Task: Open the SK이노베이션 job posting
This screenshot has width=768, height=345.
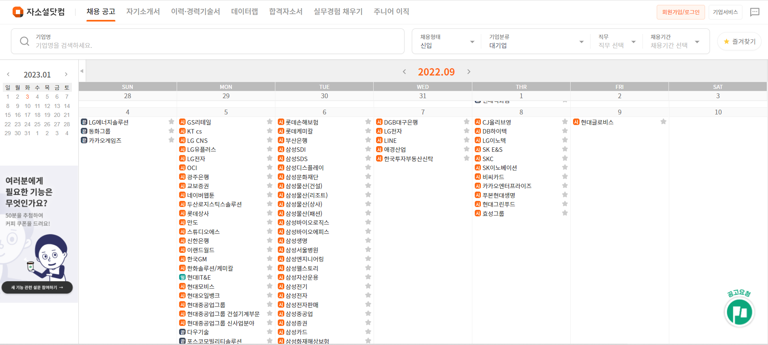Action: click(500, 168)
